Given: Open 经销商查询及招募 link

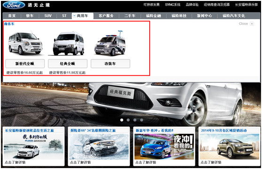Looking at the screenshot, I should pyautogui.click(x=217, y=5).
